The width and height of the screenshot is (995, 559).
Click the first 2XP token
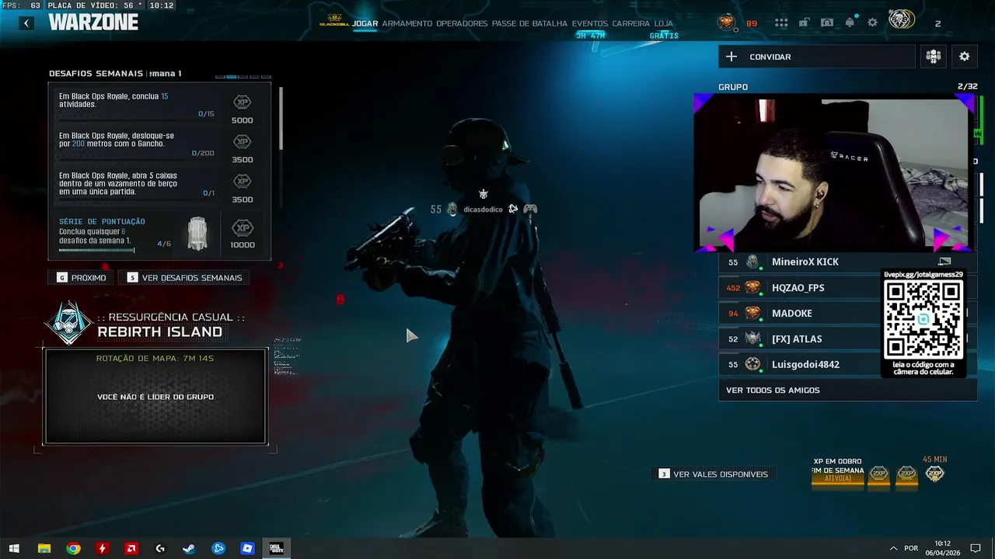tap(878, 474)
